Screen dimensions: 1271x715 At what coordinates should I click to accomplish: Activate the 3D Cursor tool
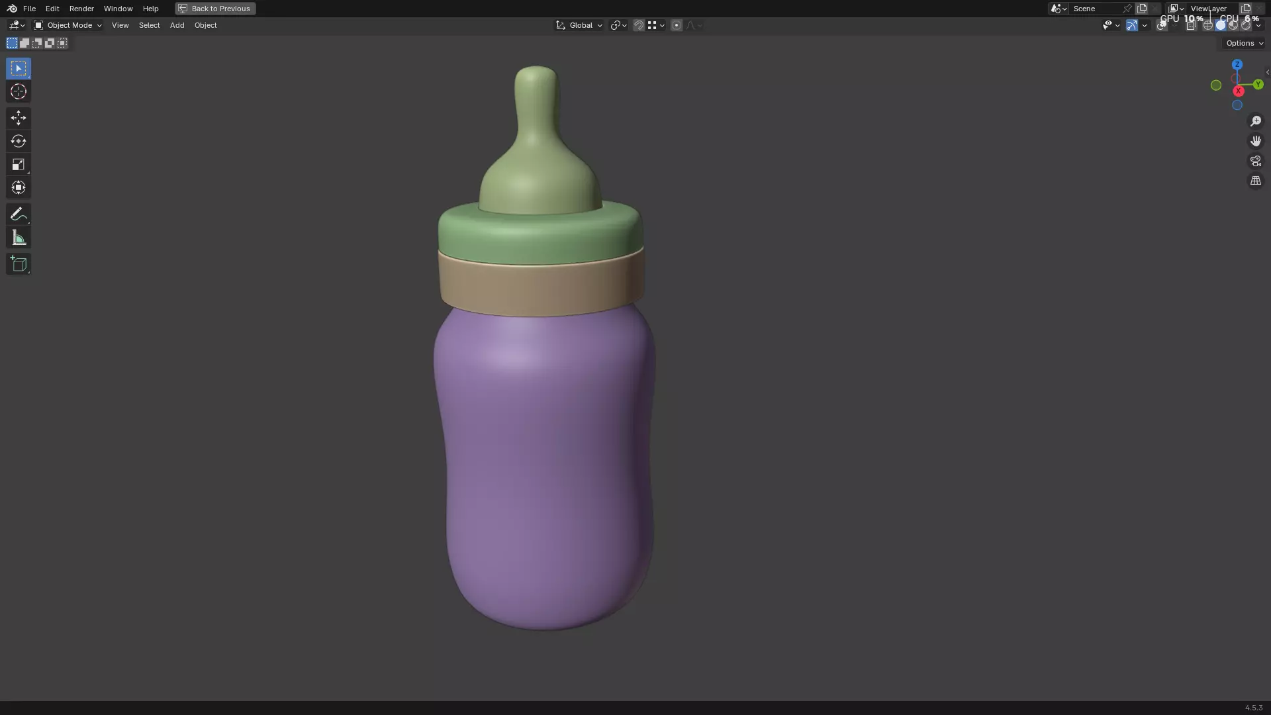coord(19,91)
